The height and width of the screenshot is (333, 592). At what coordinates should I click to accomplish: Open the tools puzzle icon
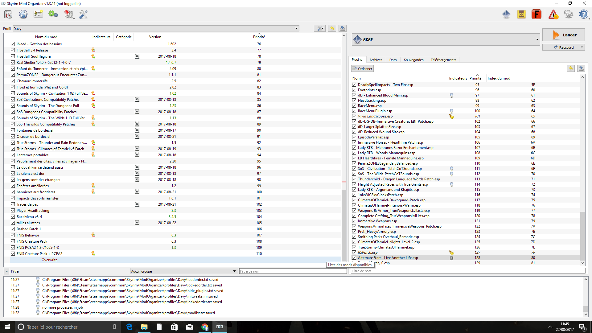point(68,14)
